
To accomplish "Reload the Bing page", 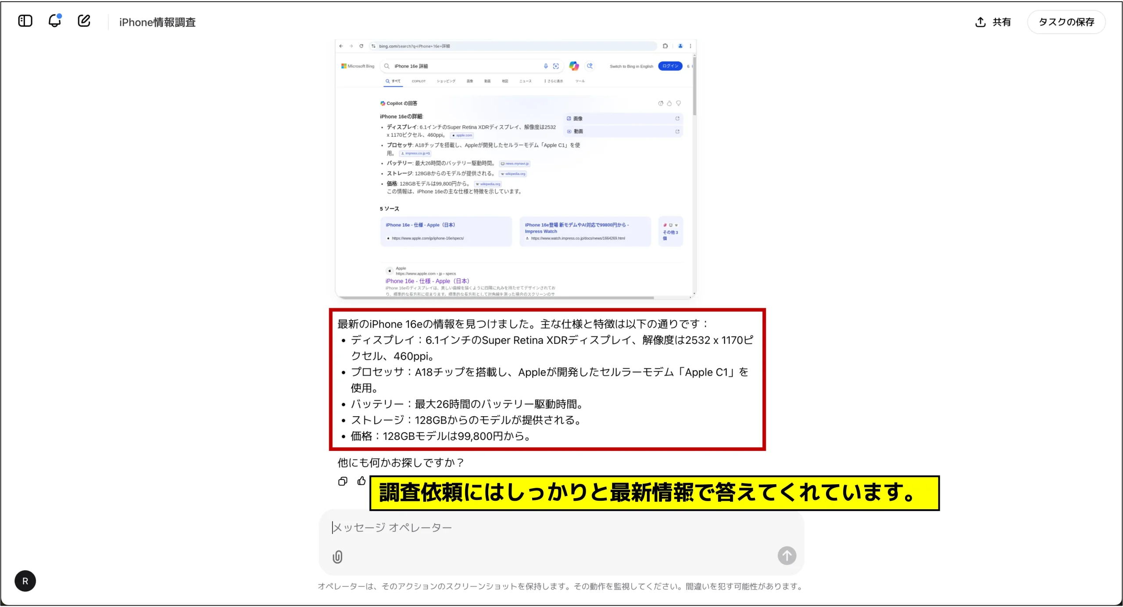I will [x=361, y=46].
